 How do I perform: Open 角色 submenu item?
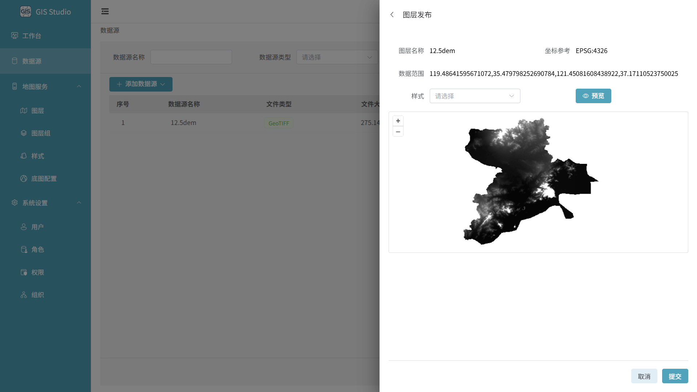[45, 249]
